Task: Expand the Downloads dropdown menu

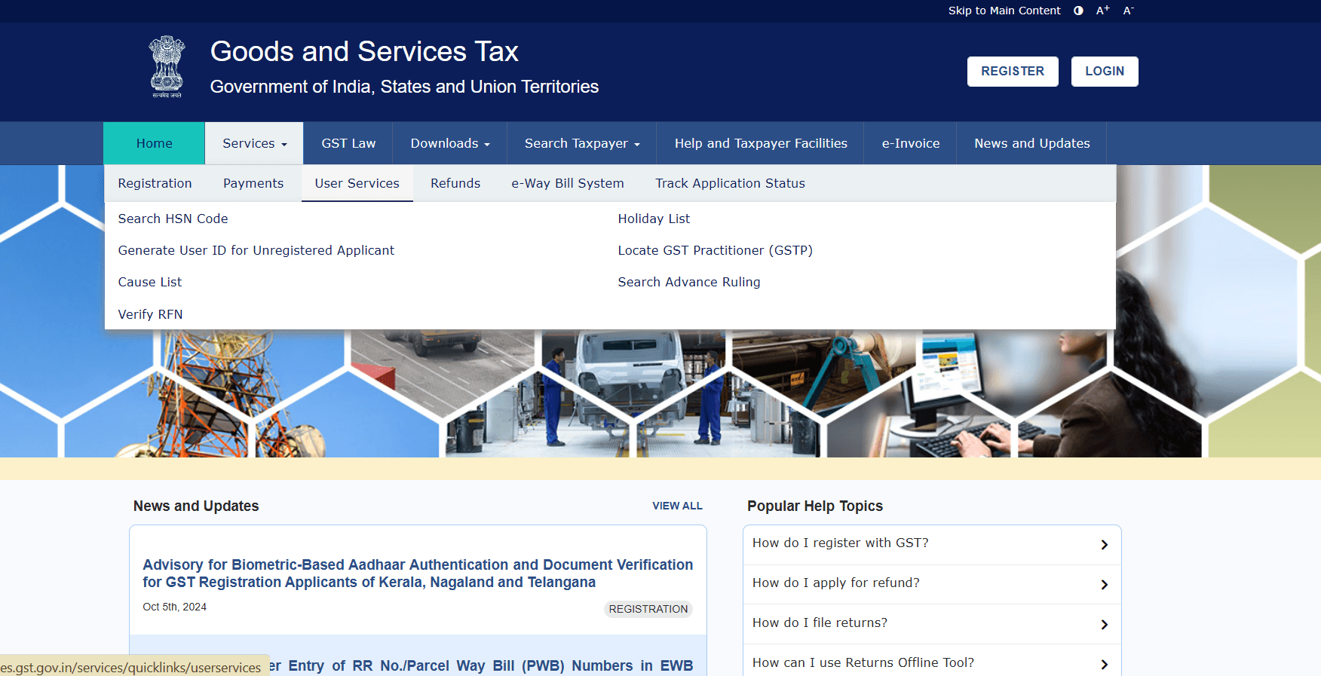Action: click(450, 143)
